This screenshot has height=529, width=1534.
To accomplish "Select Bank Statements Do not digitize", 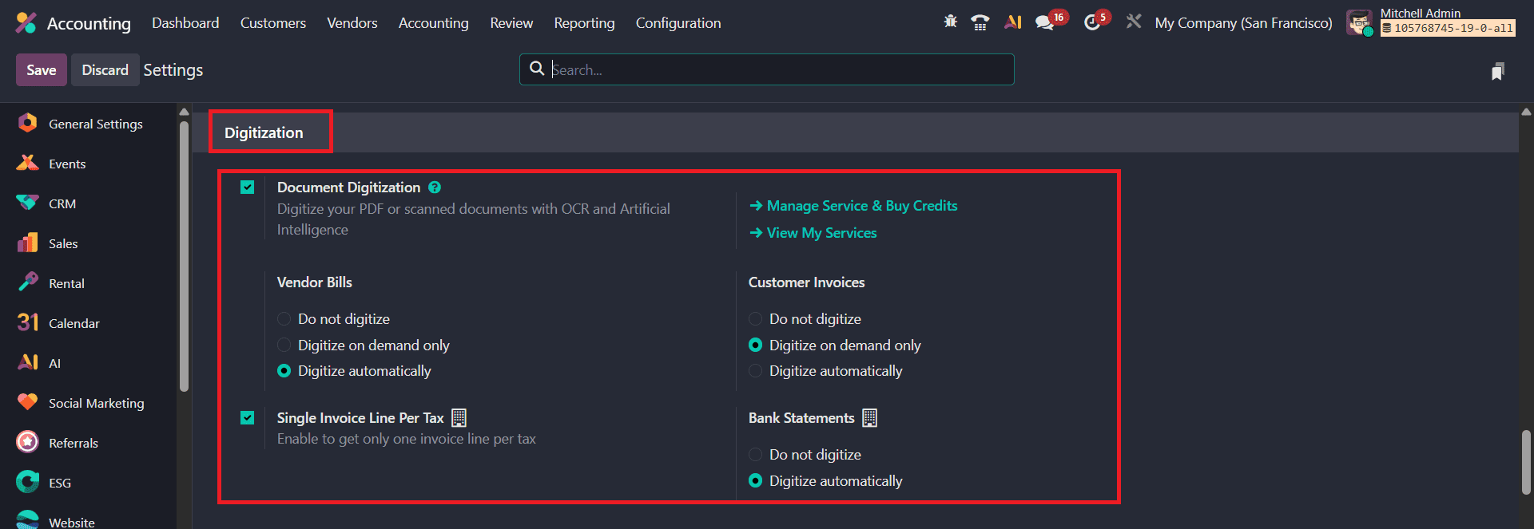I will pos(755,455).
